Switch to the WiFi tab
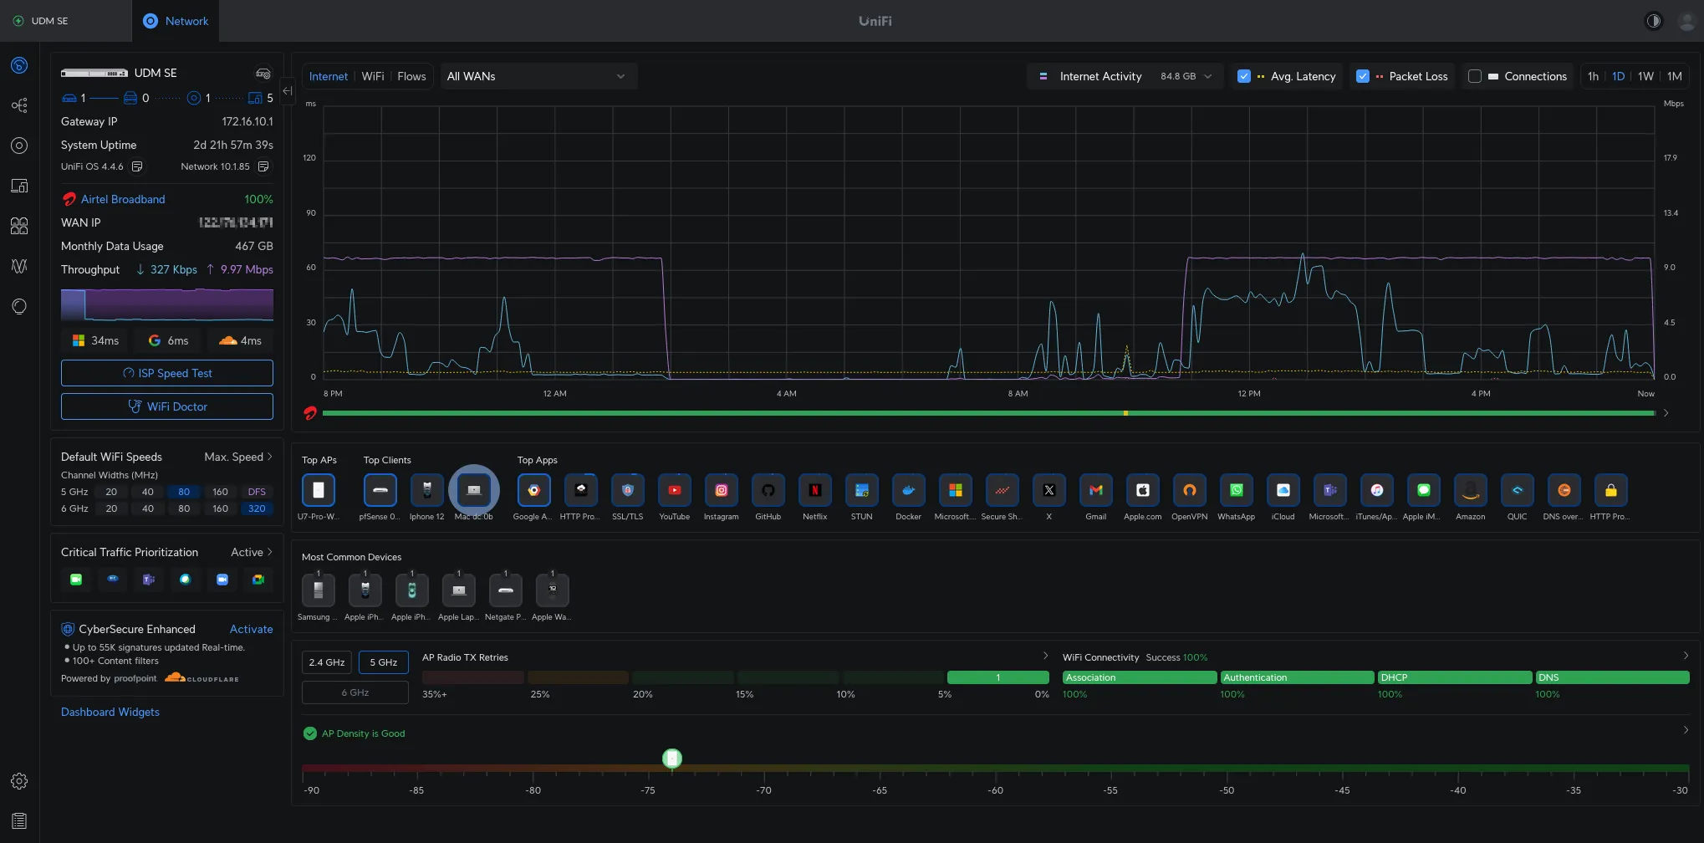The height and width of the screenshot is (843, 1704). click(x=373, y=76)
